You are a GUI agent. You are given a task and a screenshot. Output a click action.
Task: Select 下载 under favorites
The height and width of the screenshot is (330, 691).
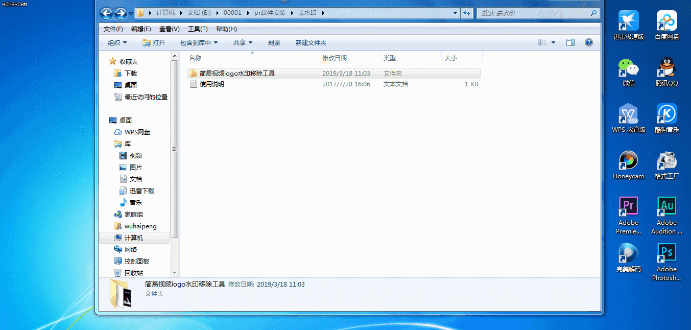(126, 73)
